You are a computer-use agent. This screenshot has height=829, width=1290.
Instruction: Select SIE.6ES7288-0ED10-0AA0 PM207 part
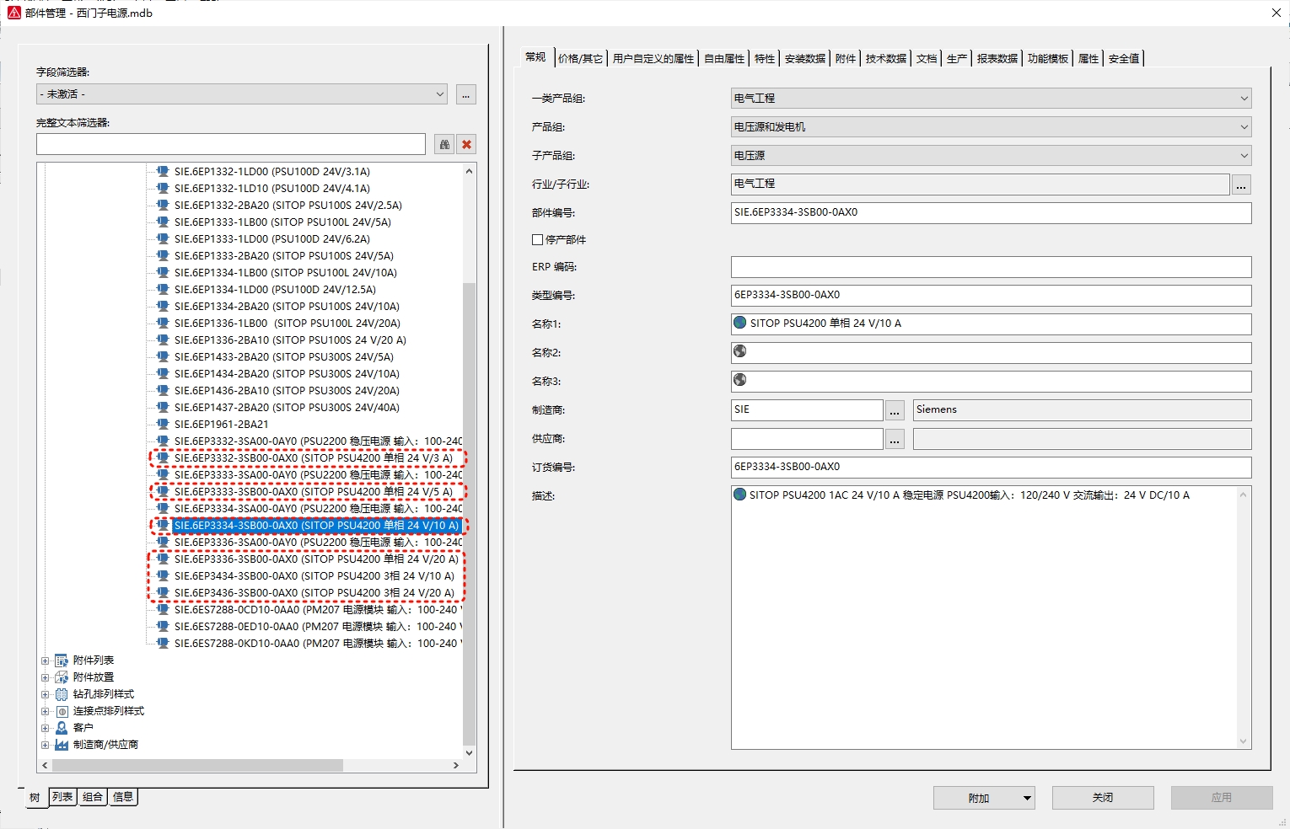(318, 627)
